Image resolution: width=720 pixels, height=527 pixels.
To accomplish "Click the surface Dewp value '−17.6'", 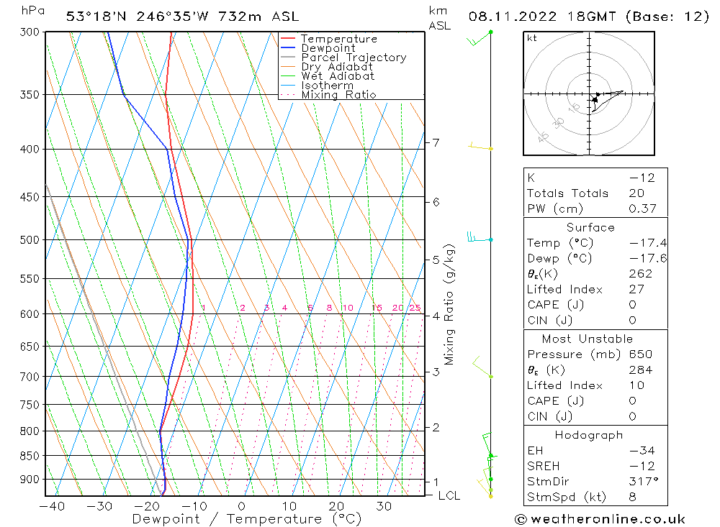I will pos(647,259).
